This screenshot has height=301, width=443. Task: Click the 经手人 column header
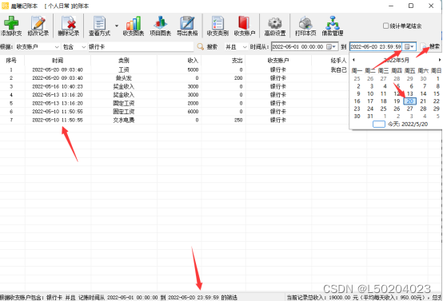point(338,61)
